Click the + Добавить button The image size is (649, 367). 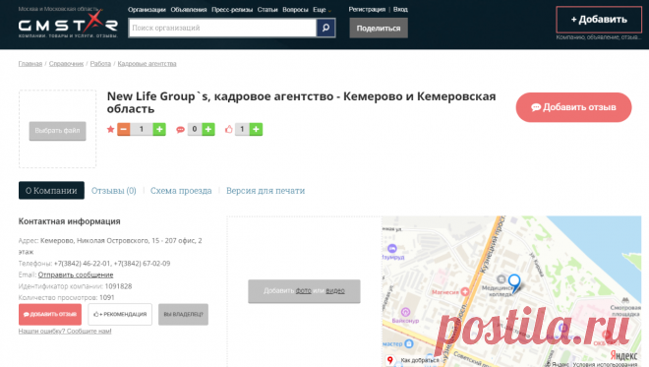click(599, 20)
